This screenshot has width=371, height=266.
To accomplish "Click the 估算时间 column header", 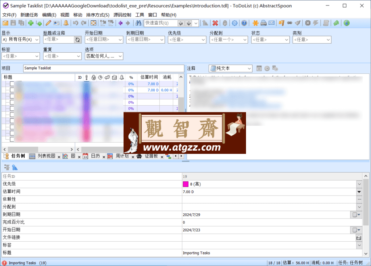I will tap(149, 77).
